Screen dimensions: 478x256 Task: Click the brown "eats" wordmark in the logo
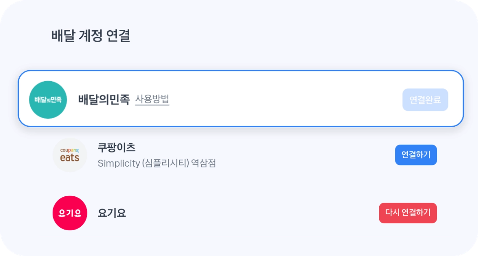70,158
